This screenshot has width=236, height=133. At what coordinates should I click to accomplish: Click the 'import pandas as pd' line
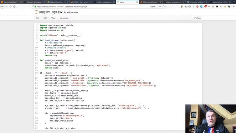pyautogui.click(x=52, y=30)
